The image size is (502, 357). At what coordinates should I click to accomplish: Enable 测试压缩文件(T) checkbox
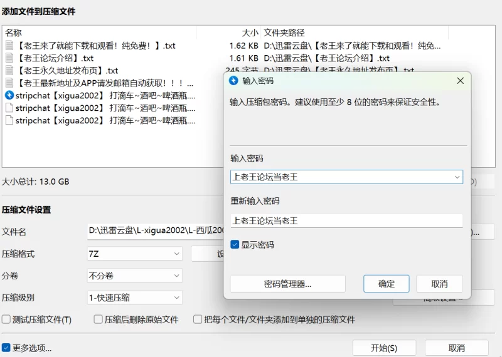click(6, 319)
